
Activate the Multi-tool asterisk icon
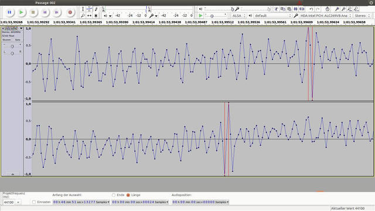click(x=96, y=16)
